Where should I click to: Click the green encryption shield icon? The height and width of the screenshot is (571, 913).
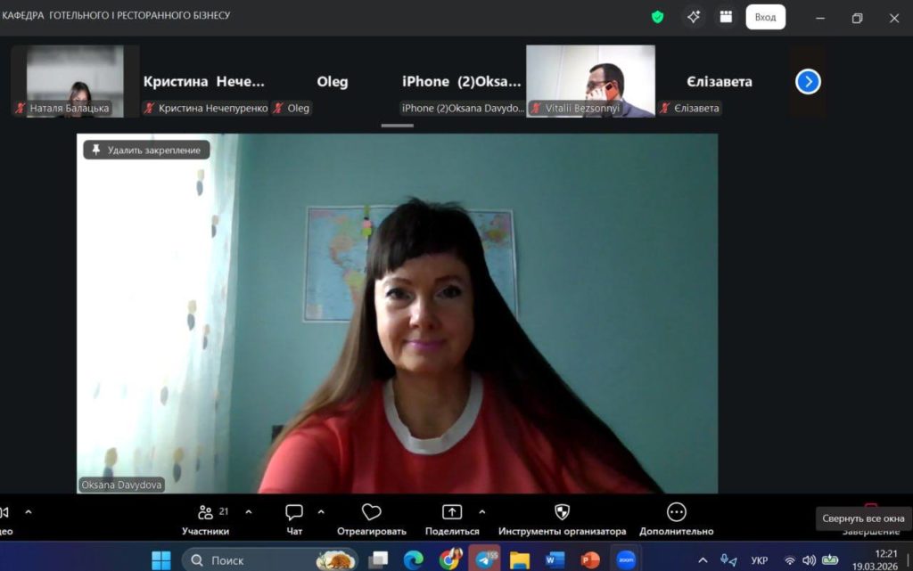658,17
